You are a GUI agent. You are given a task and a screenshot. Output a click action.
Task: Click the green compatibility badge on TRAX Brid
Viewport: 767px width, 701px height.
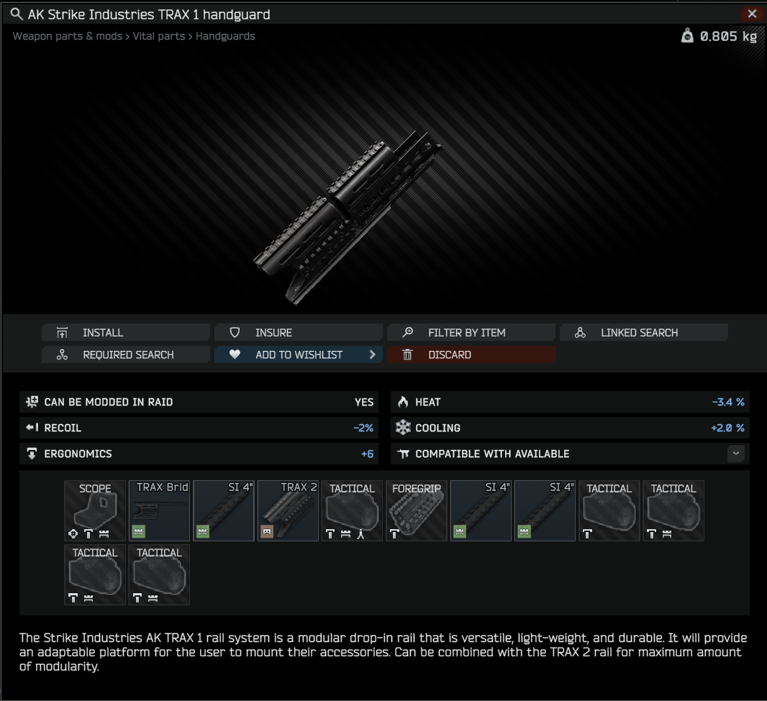[138, 531]
